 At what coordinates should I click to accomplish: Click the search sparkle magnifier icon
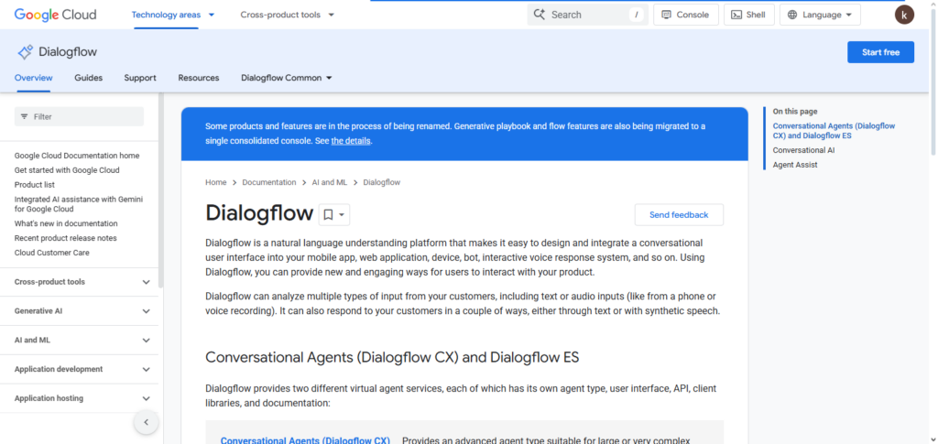(539, 15)
